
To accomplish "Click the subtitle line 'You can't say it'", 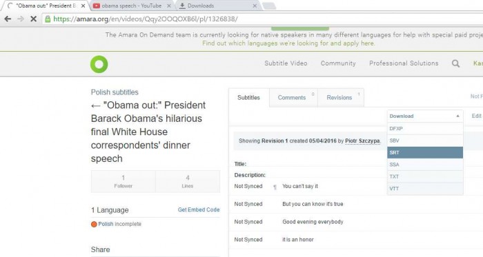I will pos(300,186).
